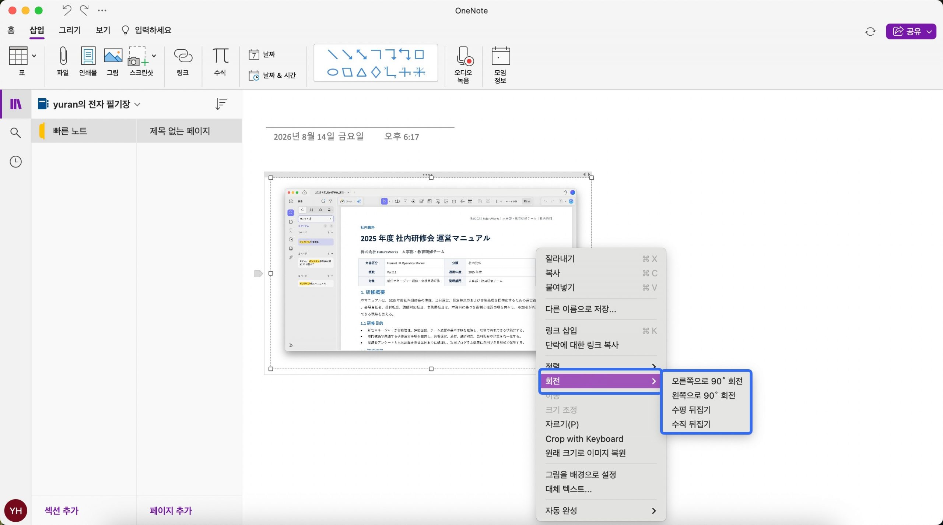Select the 2D cross axis shape
943x525 pixels.
tap(405, 72)
